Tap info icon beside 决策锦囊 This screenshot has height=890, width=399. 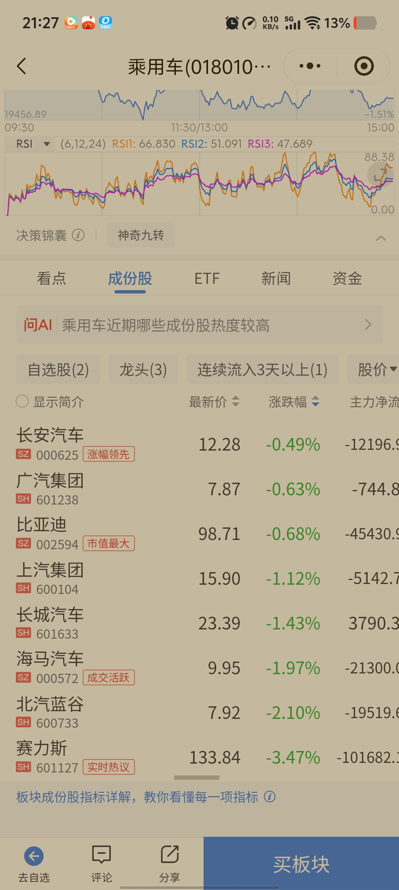pyautogui.click(x=78, y=235)
